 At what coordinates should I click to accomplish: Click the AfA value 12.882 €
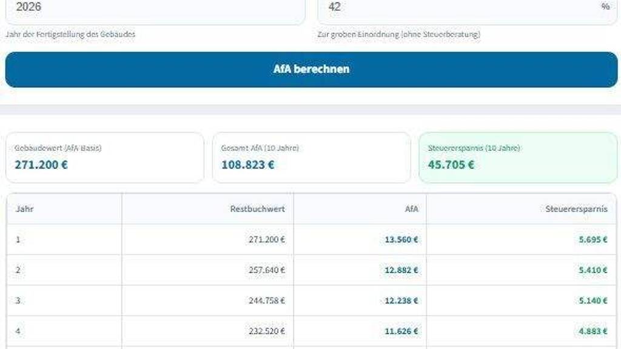pyautogui.click(x=401, y=270)
